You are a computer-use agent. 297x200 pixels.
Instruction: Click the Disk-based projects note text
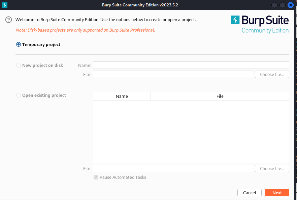click(x=85, y=30)
